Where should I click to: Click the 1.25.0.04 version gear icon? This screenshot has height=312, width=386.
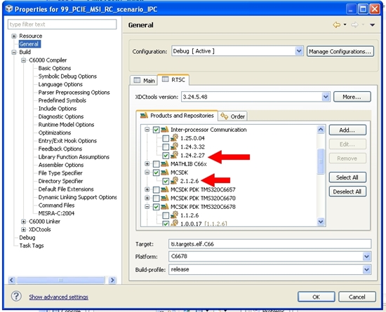(x=174, y=137)
